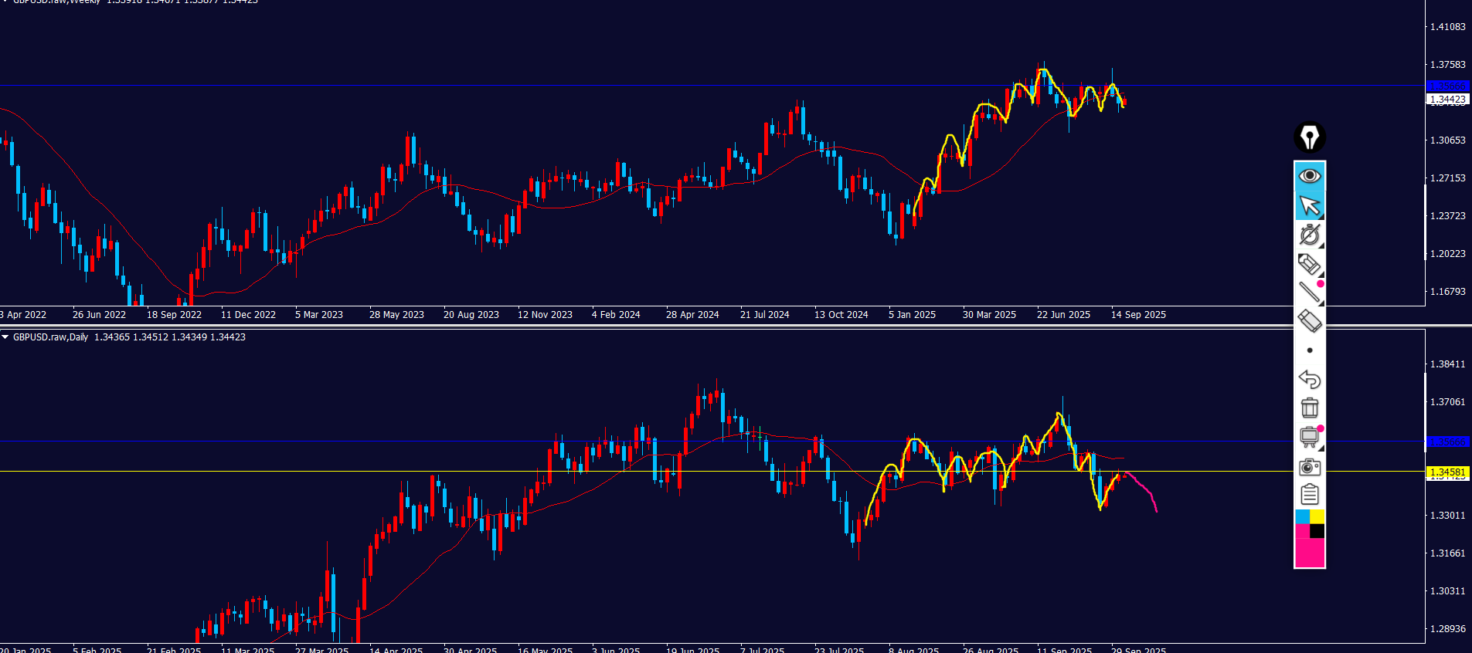Select the crossed-out timer pen tool
Viewport: 1472px width, 653px height.
click(x=1310, y=235)
